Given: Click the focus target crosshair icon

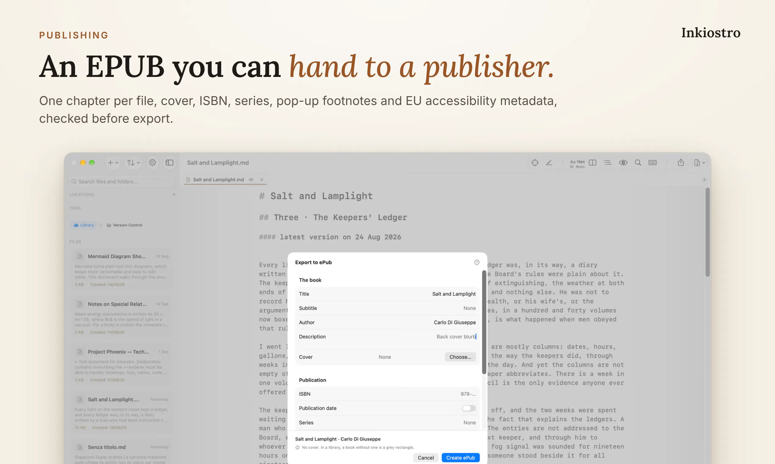Looking at the screenshot, I should pyautogui.click(x=535, y=163).
